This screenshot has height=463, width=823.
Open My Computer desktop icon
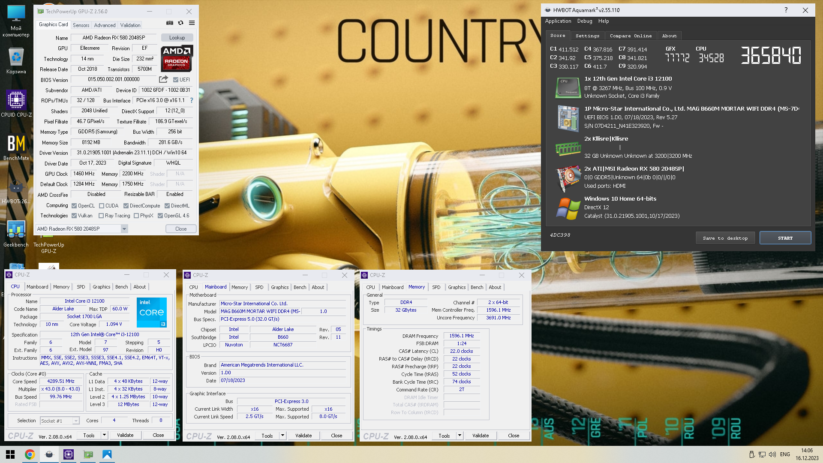pyautogui.click(x=16, y=21)
